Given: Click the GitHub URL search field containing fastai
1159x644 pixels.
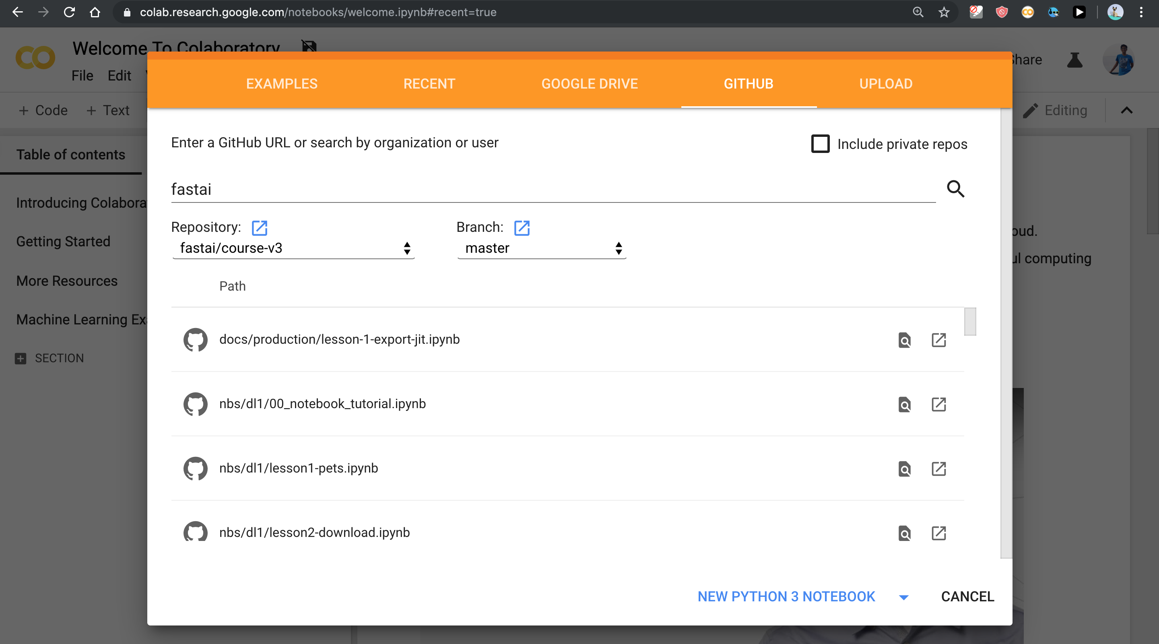Looking at the screenshot, I should point(553,190).
